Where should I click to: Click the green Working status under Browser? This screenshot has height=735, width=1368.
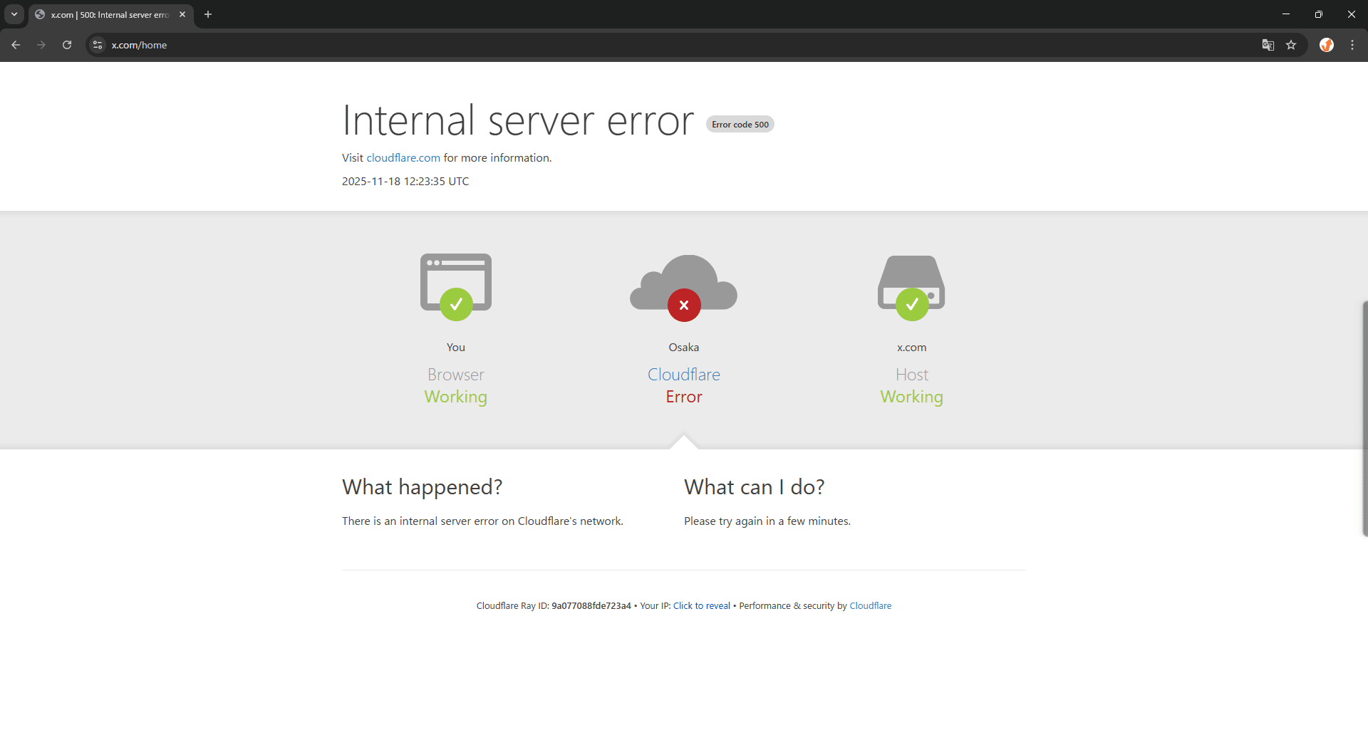456,397
